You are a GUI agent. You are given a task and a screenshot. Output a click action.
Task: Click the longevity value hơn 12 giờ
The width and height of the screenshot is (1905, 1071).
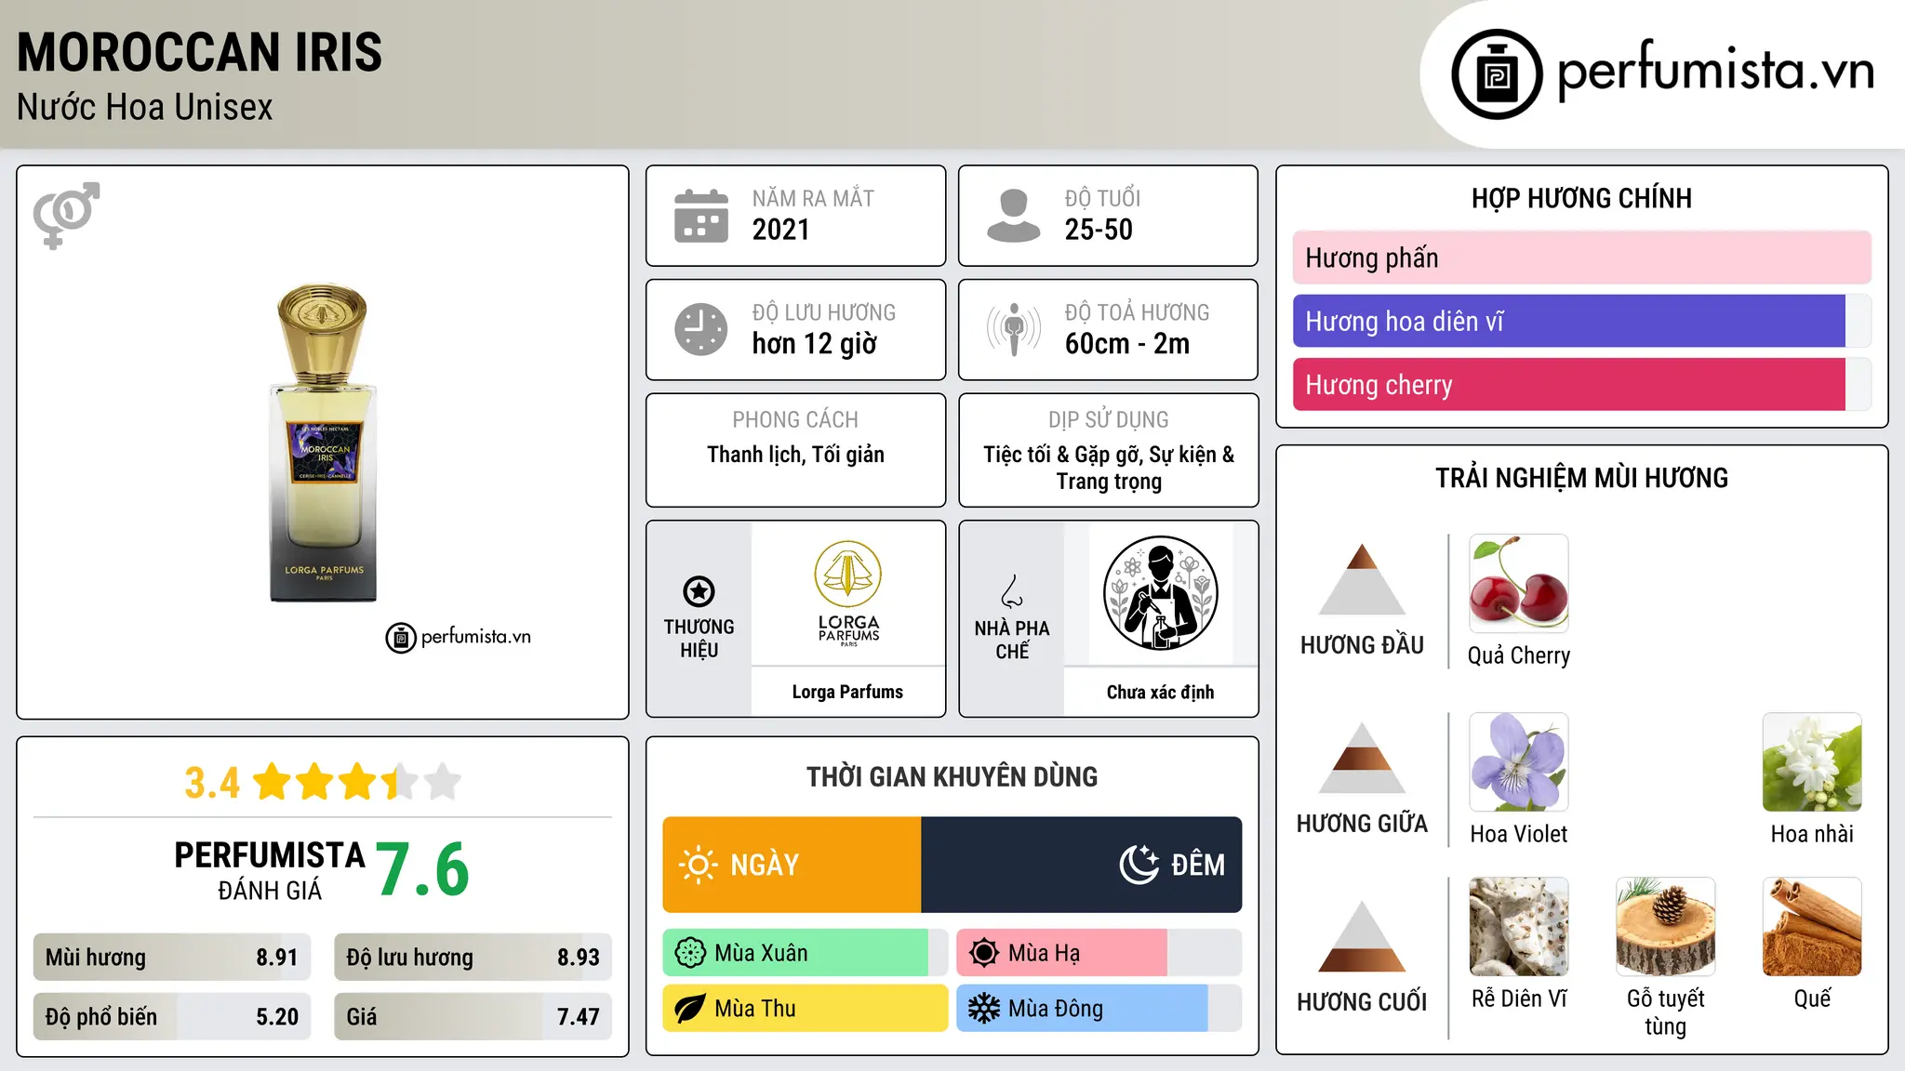click(x=815, y=344)
